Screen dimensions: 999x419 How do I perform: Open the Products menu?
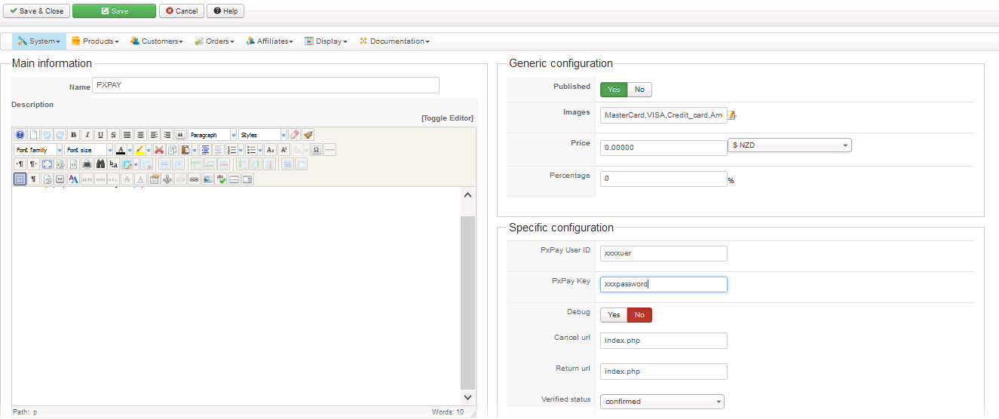(x=95, y=41)
